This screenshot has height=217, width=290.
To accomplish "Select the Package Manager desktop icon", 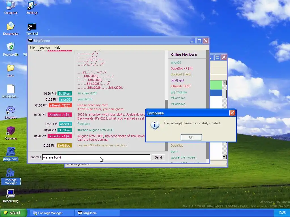I will [11, 176].
